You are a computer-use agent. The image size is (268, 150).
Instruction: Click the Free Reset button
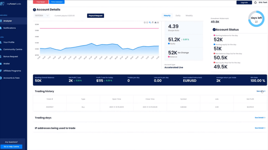click(41, 2)
